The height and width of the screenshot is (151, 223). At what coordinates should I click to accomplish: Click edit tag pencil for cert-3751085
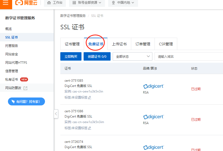coord(89,98)
